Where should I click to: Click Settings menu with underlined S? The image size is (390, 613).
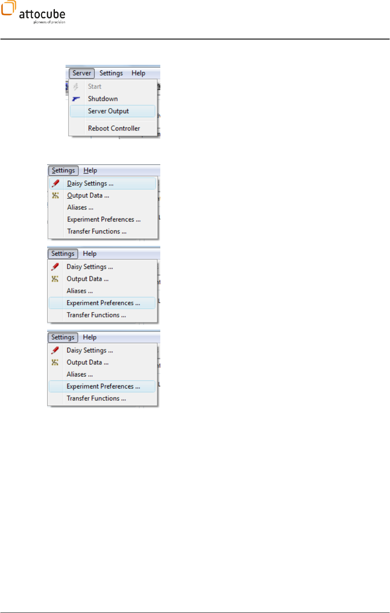tap(63, 170)
